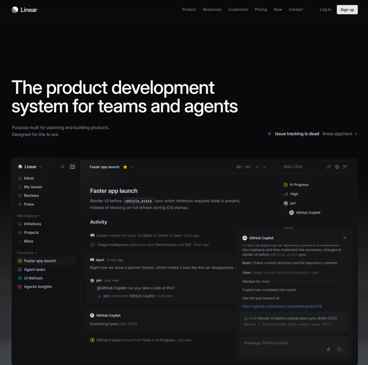Select Faster app launch in Favorites
The height and width of the screenshot is (365, 368).
[46, 261]
